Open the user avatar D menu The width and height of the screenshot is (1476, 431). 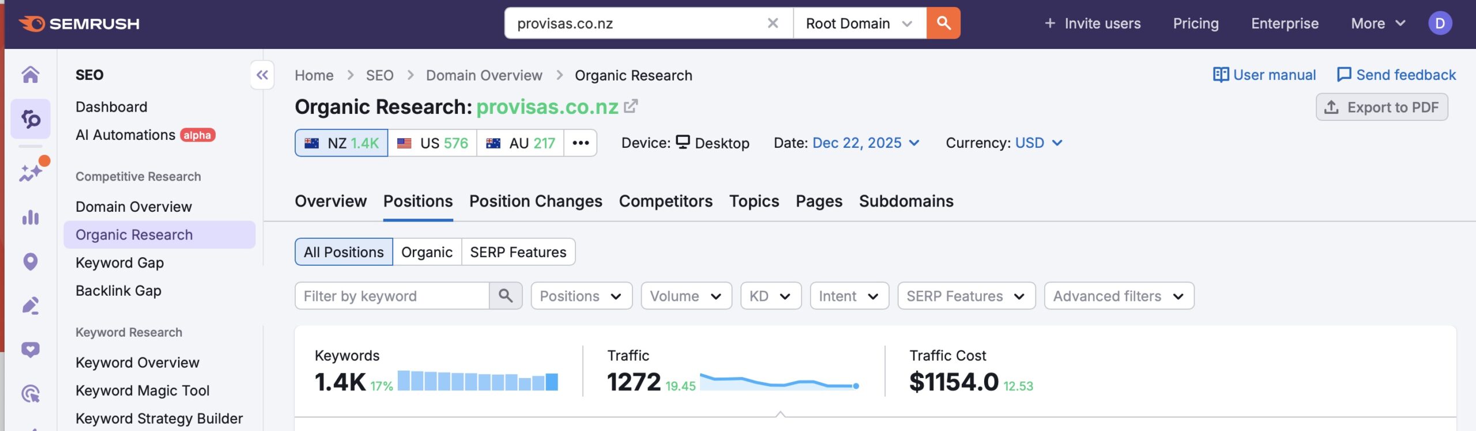point(1440,24)
